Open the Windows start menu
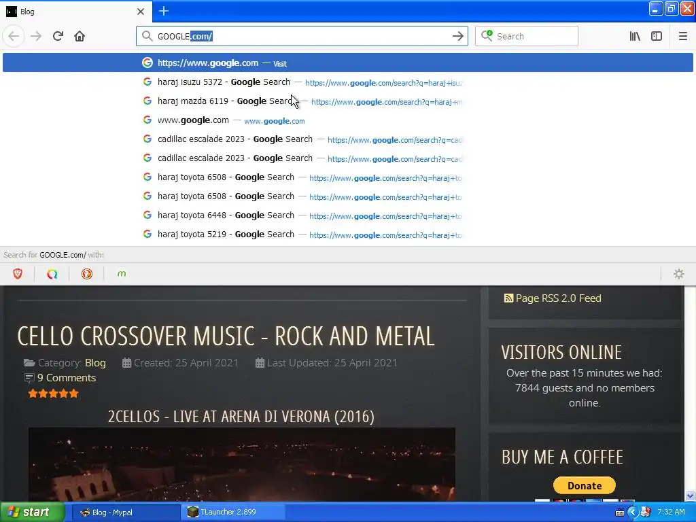 click(x=31, y=512)
